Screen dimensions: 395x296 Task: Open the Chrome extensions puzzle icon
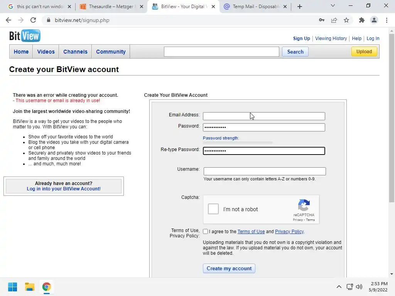coord(362,20)
